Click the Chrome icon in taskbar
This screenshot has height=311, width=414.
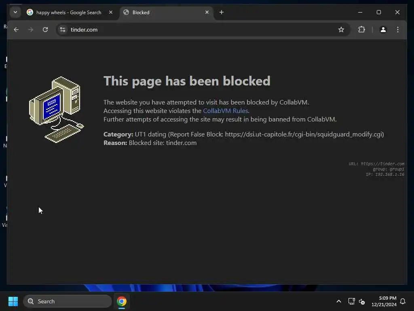click(x=121, y=301)
